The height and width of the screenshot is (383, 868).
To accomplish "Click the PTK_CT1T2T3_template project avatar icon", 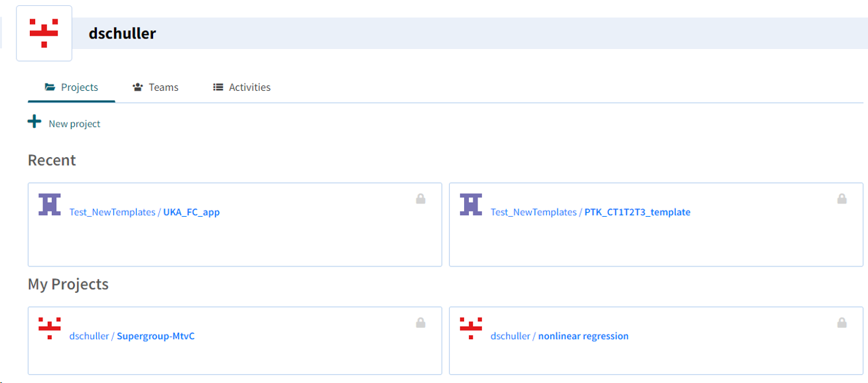I will click(x=471, y=205).
